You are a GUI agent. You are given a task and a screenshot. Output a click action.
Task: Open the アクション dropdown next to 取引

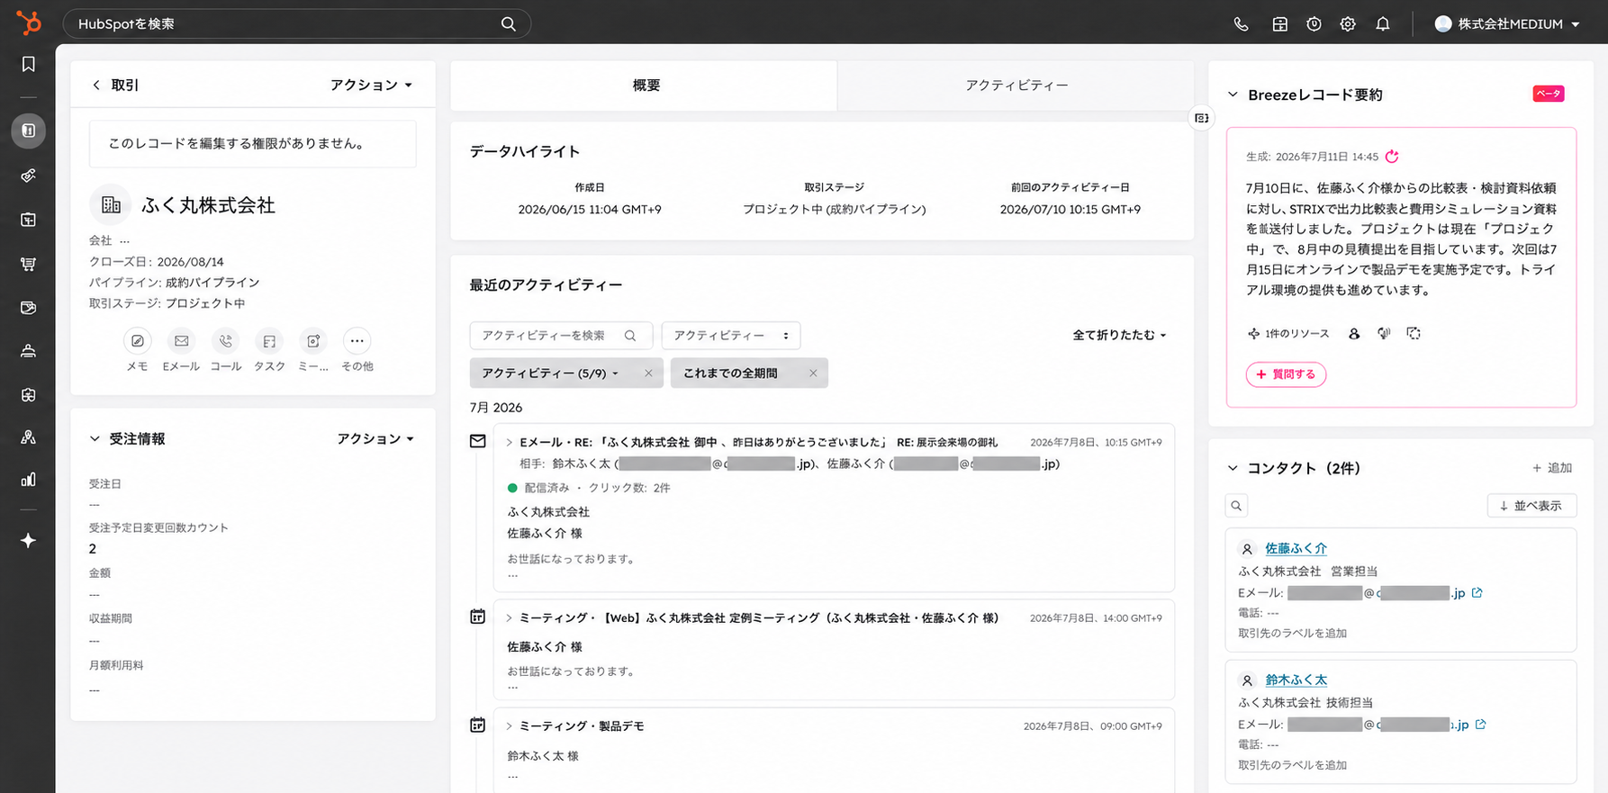(371, 85)
